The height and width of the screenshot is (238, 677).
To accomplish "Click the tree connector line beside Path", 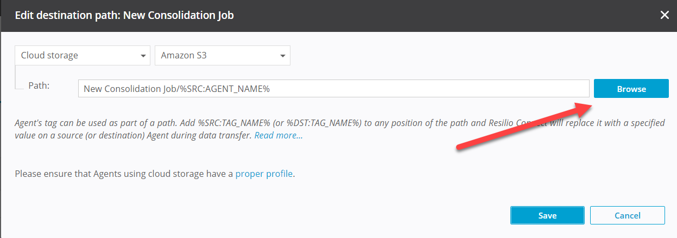I will [17, 77].
